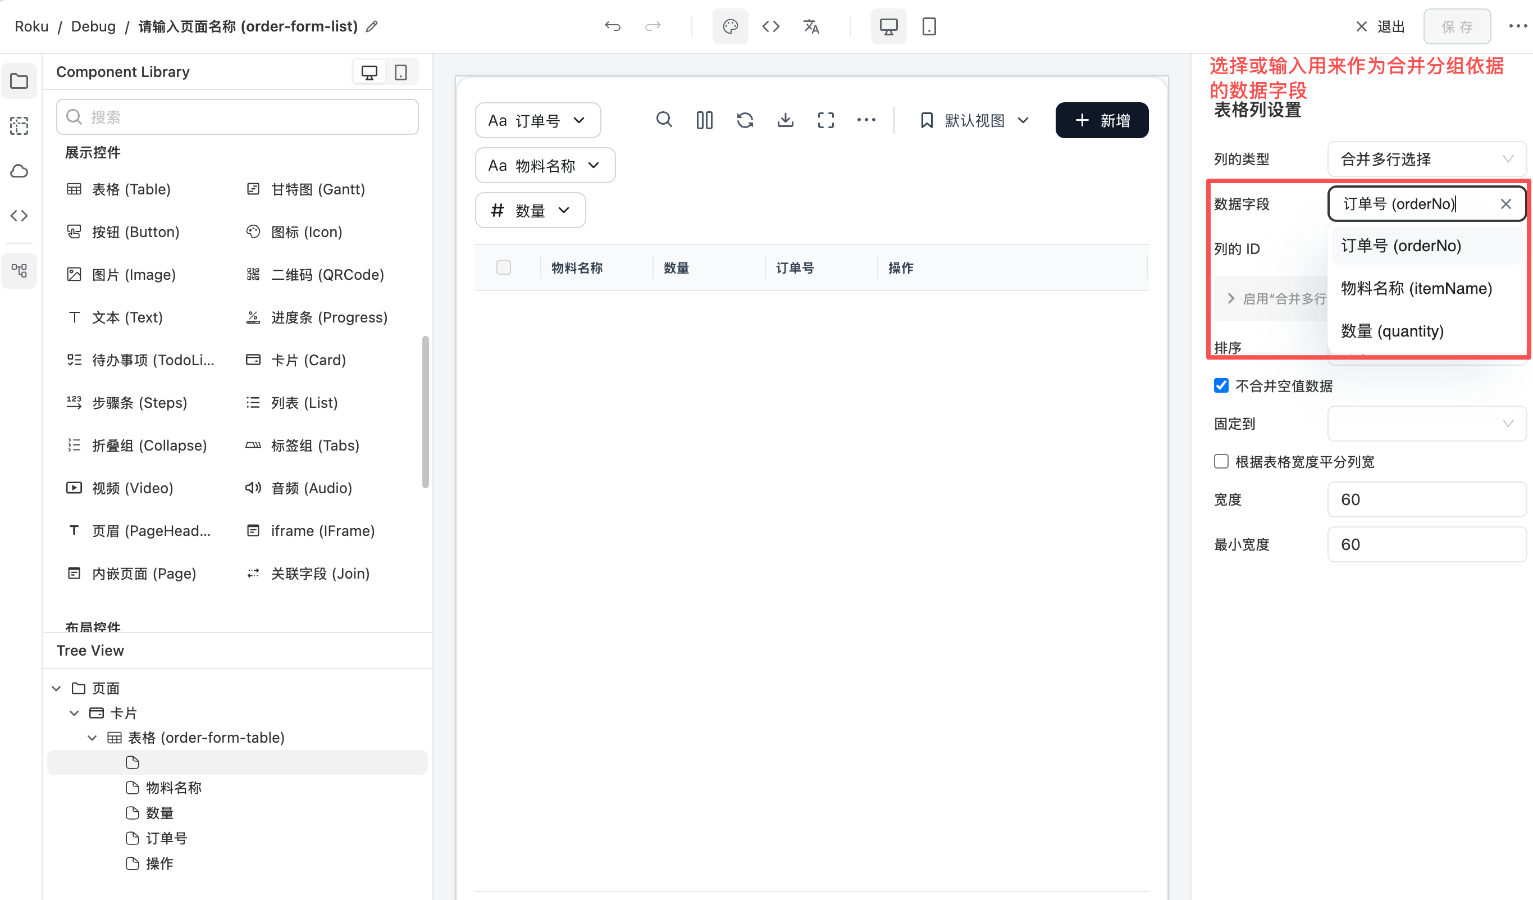Open the 固定到 dropdown
The height and width of the screenshot is (900, 1533).
pos(1426,424)
